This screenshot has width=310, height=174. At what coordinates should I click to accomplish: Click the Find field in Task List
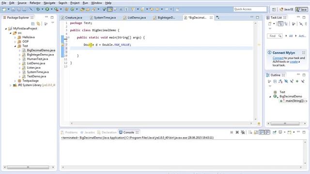pos(275,36)
